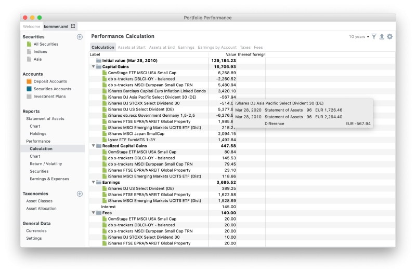
Task: Switch to the Assets at Start tab
Action: pyautogui.click(x=132, y=47)
